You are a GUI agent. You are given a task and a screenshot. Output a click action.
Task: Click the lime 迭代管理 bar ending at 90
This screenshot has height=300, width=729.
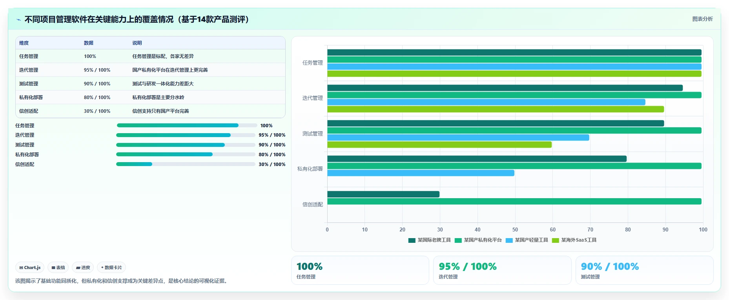point(496,109)
